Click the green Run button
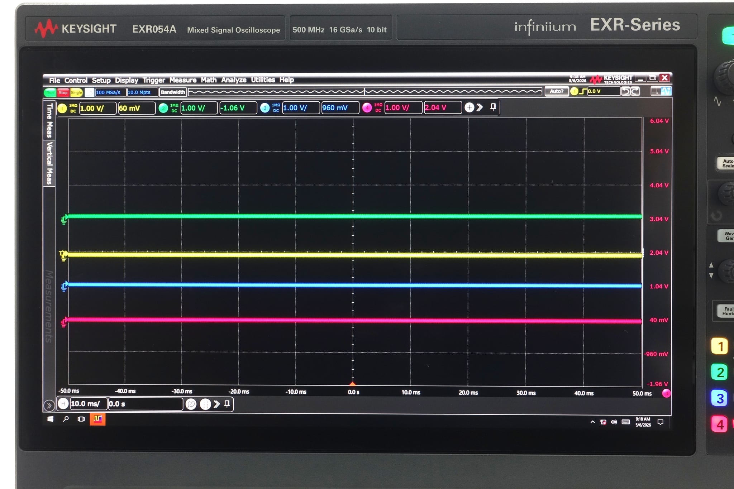The image size is (734, 489). click(50, 92)
